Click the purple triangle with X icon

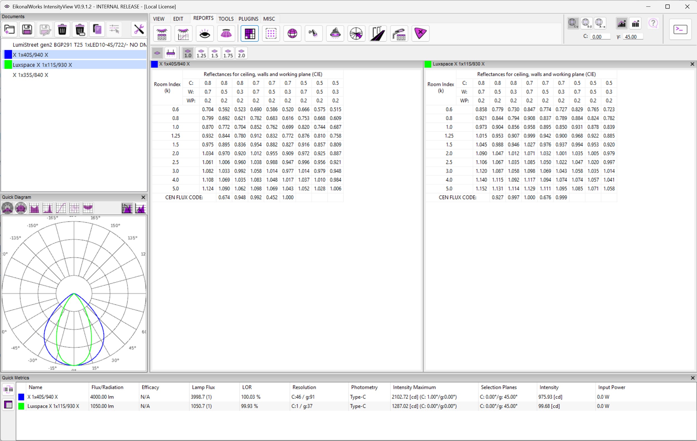click(x=421, y=34)
